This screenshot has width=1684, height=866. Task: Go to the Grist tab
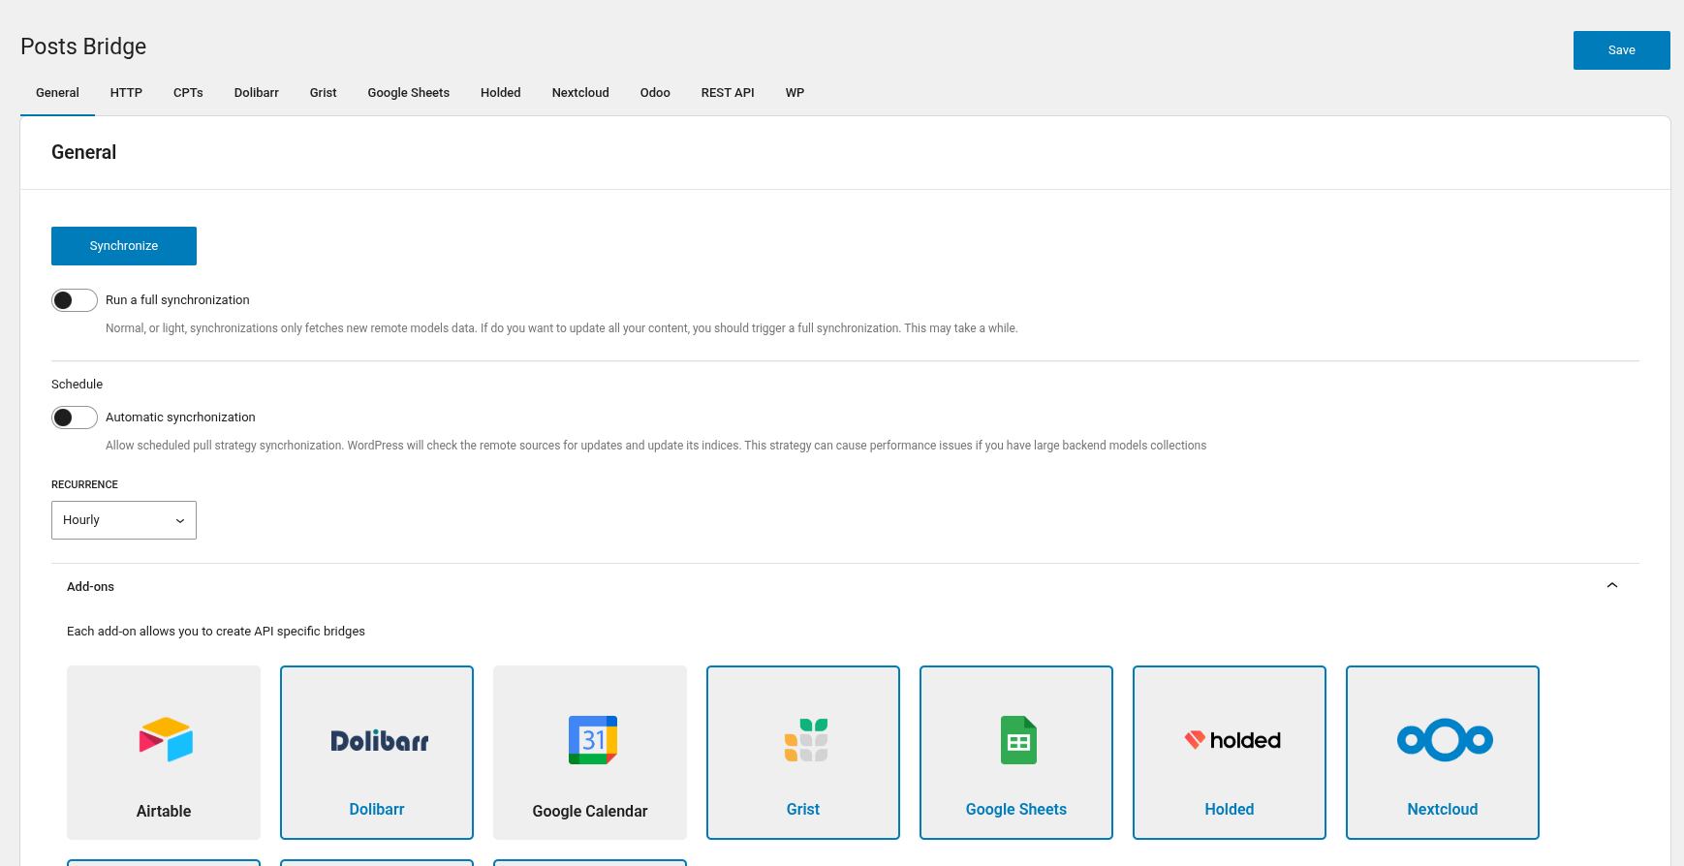point(324,93)
